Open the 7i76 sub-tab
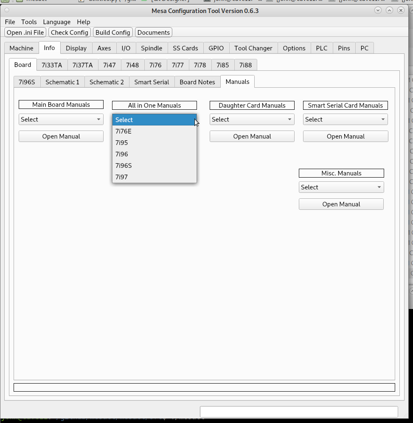This screenshot has width=413, height=423. point(155,65)
